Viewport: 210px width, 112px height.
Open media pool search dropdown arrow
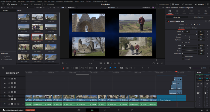coord(50,7)
